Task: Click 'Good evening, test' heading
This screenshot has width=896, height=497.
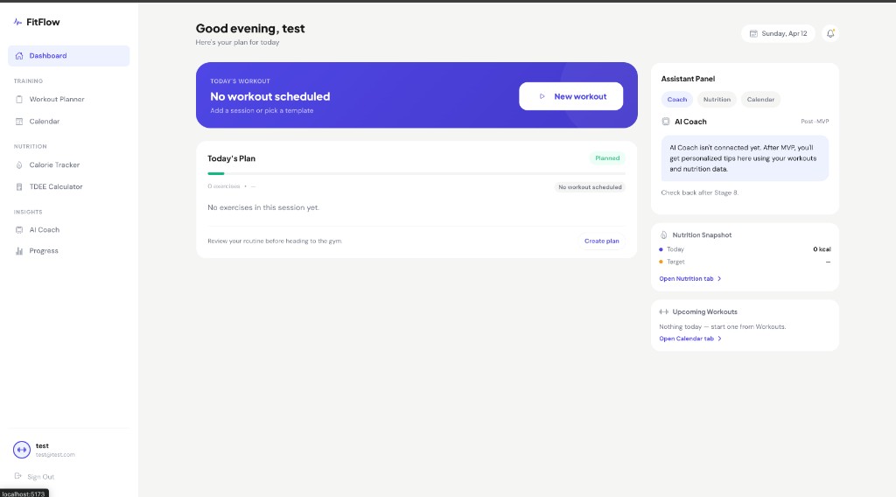Action: tap(250, 29)
